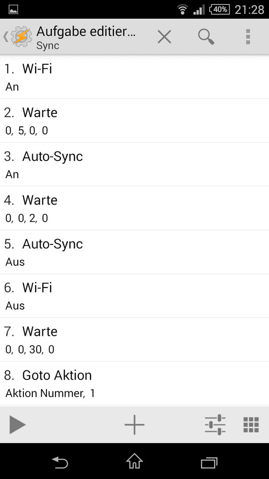The image size is (269, 479).
Task: Select action 5 Auto-Sync Aus
Action: (x=134, y=252)
